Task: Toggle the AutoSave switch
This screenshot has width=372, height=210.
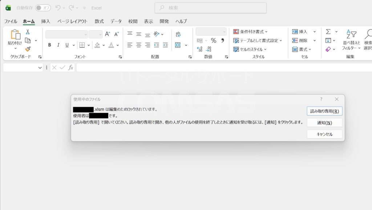Action: tap(43, 8)
